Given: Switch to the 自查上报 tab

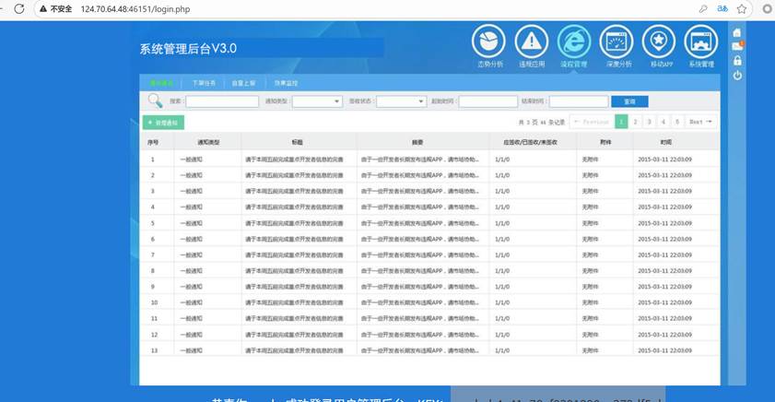Looking at the screenshot, I should coord(243,83).
